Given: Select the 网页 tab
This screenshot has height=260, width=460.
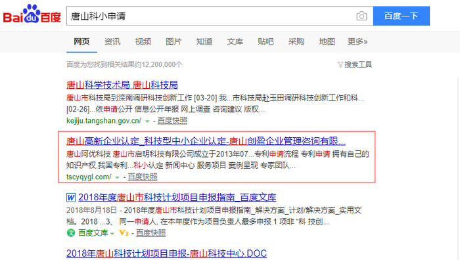Looking at the screenshot, I should point(81,41).
